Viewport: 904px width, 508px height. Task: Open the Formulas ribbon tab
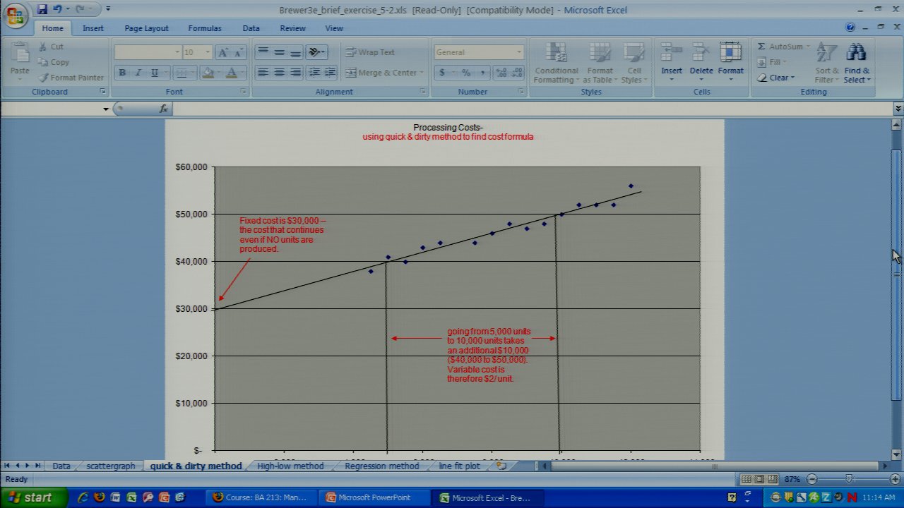click(x=204, y=28)
